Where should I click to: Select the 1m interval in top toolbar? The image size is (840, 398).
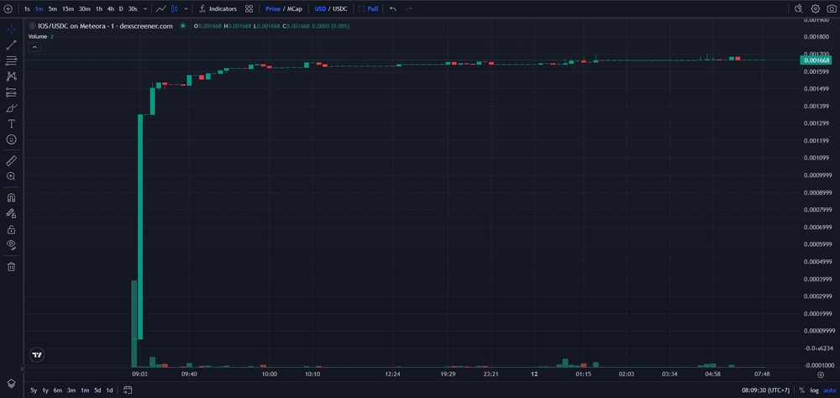click(x=39, y=9)
